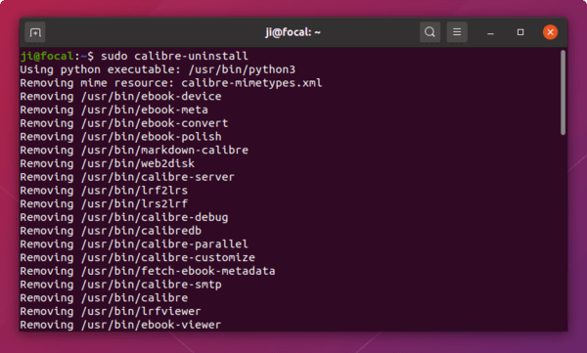The image size is (587, 353).
Task: Close the terminal with the orange X
Action: (x=550, y=32)
